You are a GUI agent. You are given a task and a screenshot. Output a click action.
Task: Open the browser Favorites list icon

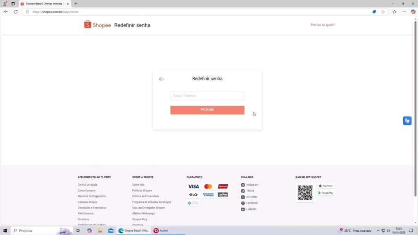(x=395, y=12)
